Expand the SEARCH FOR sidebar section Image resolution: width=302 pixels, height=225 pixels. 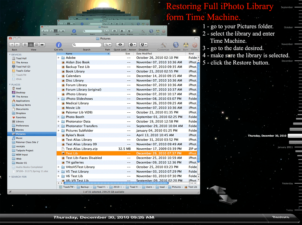click(x=10, y=177)
